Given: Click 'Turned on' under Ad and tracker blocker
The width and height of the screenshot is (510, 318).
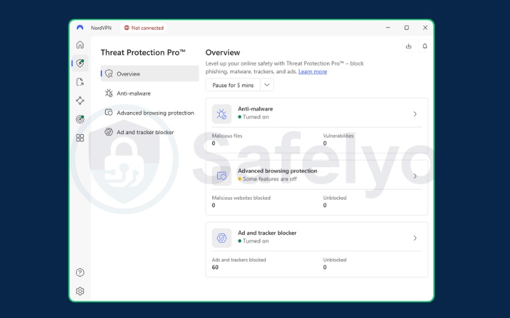Looking at the screenshot, I should point(256,241).
